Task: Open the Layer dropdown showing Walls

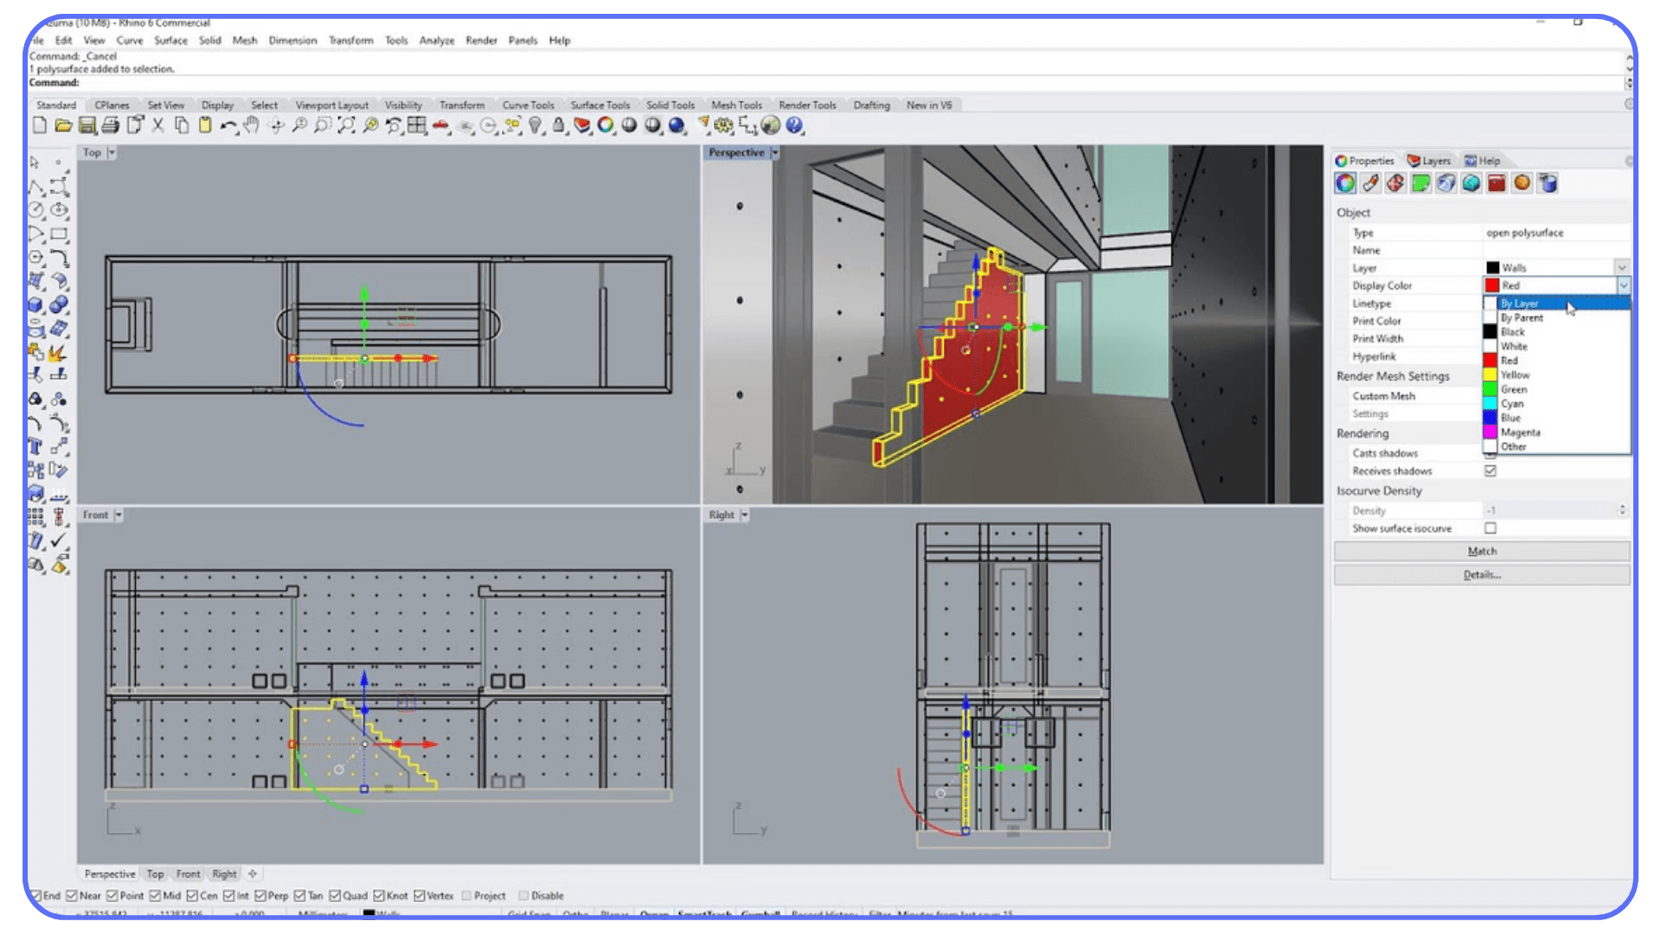Action: 1622,267
